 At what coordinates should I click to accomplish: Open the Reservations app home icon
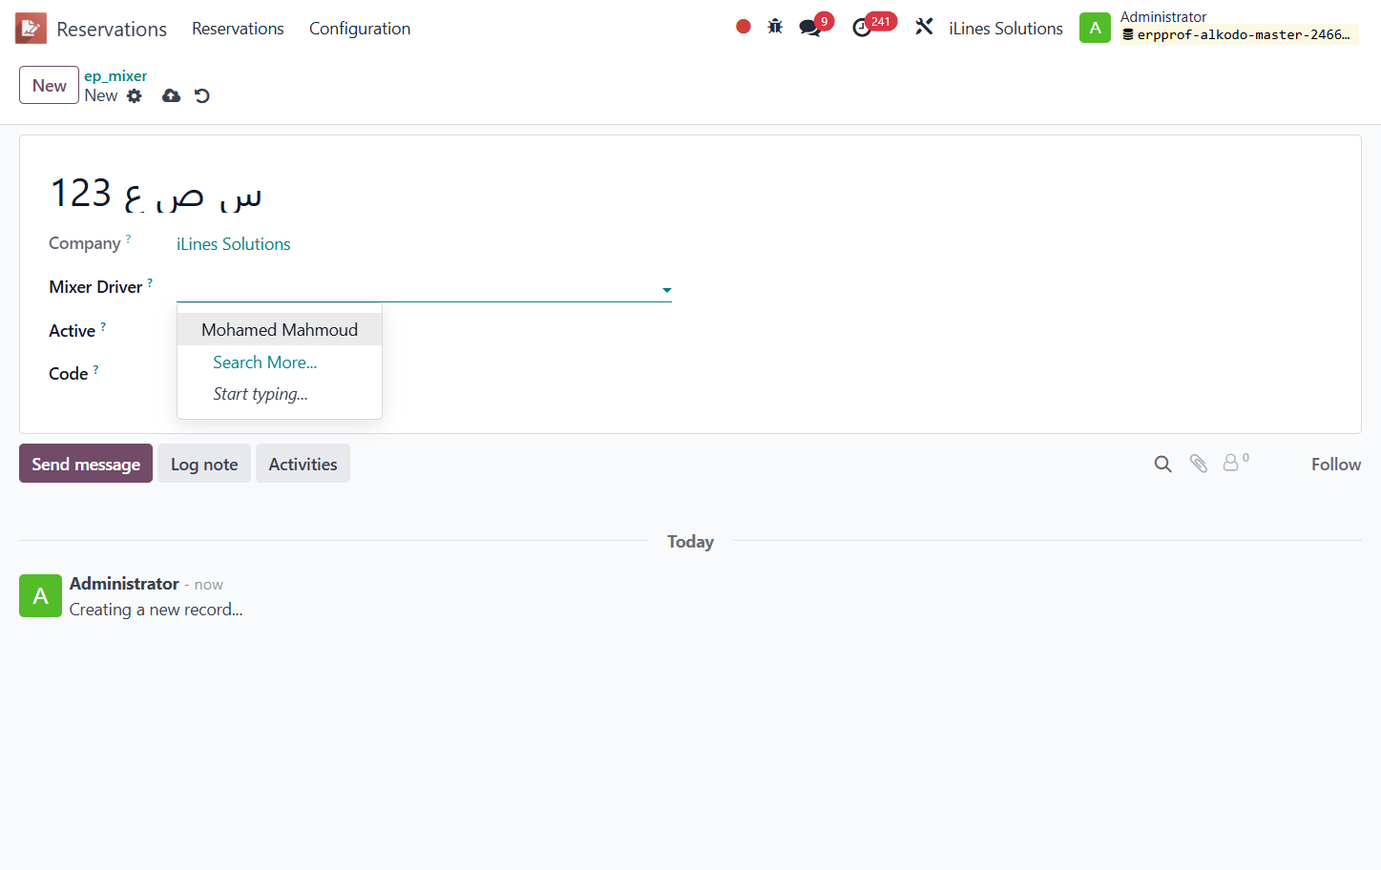point(31,29)
